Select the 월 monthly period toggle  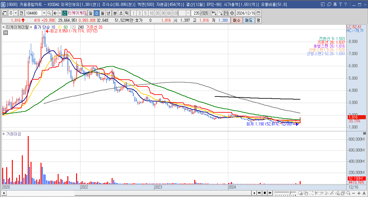(x=102, y=13)
